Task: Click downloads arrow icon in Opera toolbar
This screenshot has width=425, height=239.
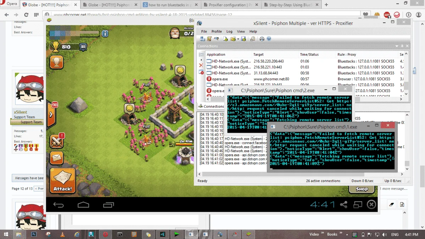Action: click(408, 15)
